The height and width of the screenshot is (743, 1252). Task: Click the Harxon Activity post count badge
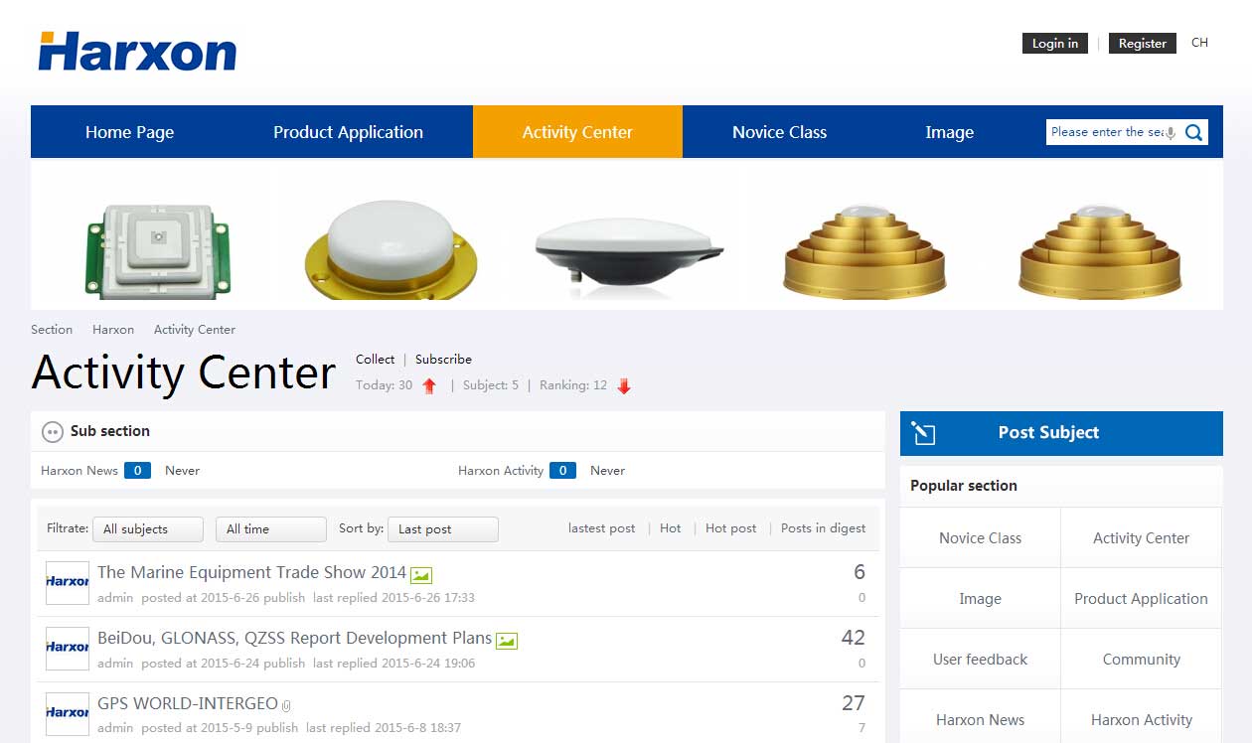[562, 471]
